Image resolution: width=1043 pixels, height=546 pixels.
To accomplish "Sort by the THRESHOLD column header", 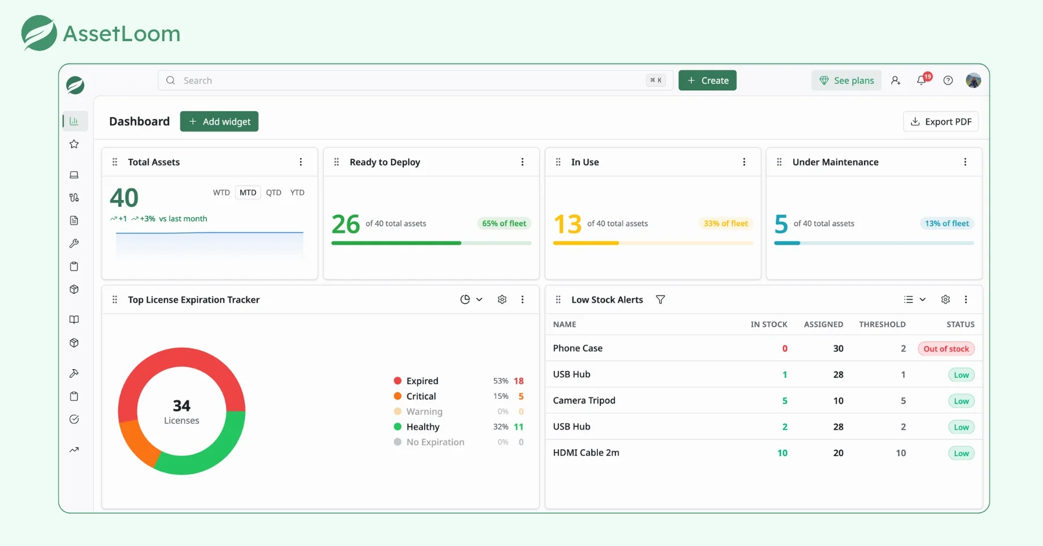I will pyautogui.click(x=882, y=325).
